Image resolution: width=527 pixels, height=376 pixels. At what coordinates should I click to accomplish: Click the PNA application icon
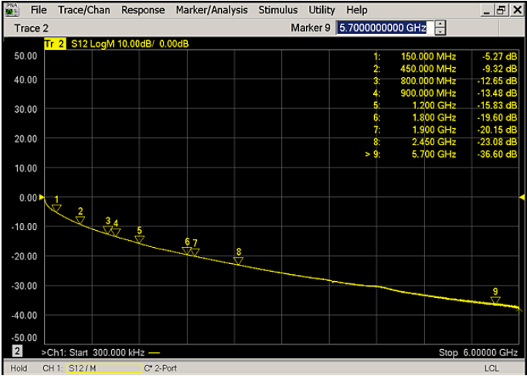[x=12, y=10]
